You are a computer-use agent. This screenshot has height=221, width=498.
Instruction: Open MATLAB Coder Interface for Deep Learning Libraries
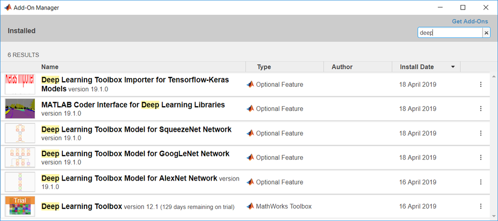[133, 105]
